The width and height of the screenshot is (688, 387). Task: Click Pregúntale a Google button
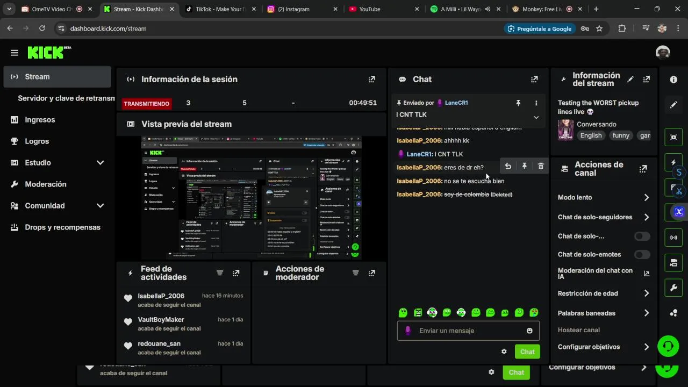[x=540, y=28]
